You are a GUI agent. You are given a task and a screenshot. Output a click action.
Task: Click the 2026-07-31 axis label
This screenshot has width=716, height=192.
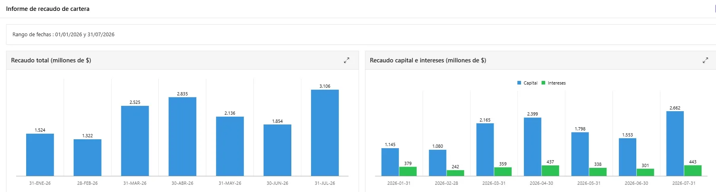point(684,183)
